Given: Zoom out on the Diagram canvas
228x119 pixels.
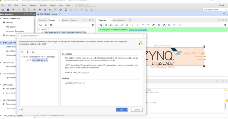Looking at the screenshot, I should (x=106, y=25).
